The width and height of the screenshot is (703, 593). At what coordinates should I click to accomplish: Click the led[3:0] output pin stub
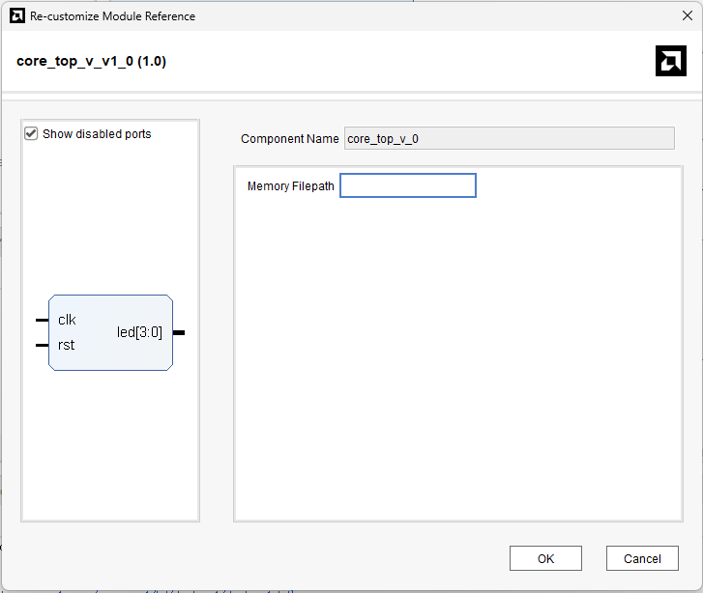(x=179, y=332)
